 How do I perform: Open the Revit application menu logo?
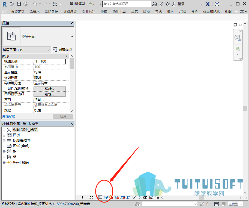click(5, 4)
